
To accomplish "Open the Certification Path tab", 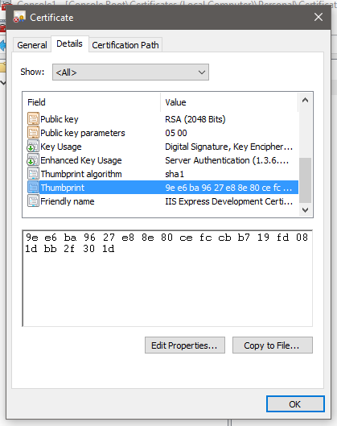I will click(x=125, y=45).
